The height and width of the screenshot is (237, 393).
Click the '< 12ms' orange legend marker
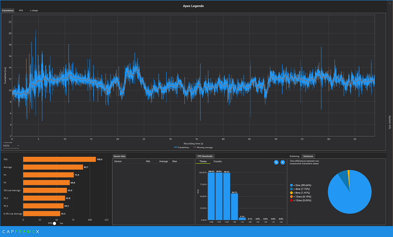291,197
